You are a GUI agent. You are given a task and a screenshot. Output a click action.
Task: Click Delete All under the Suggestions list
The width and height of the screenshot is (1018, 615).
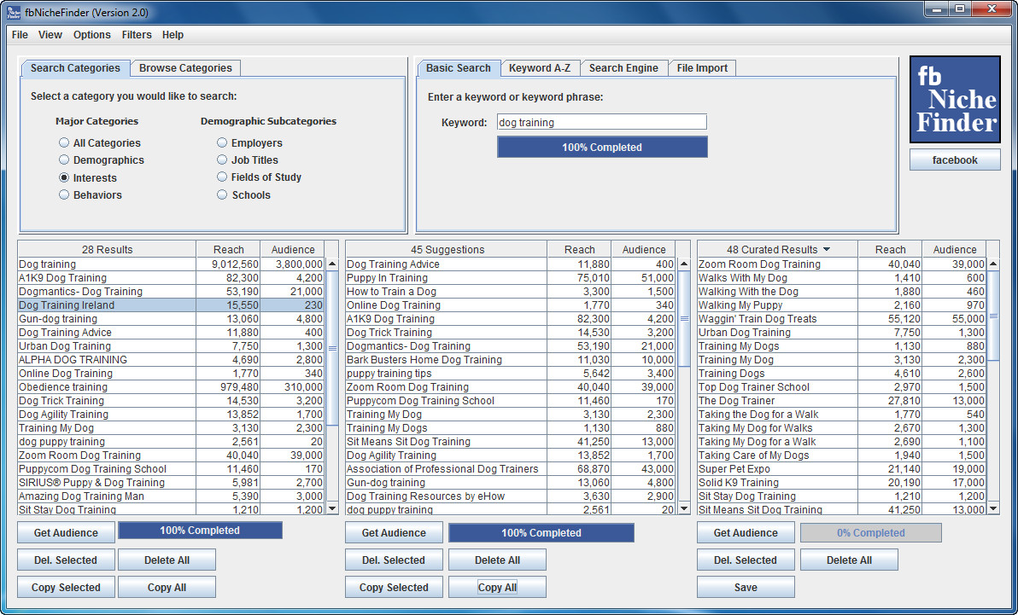497,560
